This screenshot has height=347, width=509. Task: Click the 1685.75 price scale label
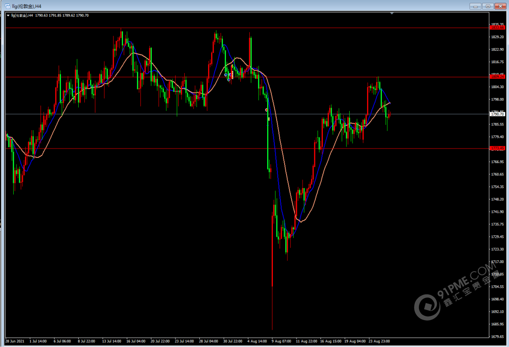[497, 324]
